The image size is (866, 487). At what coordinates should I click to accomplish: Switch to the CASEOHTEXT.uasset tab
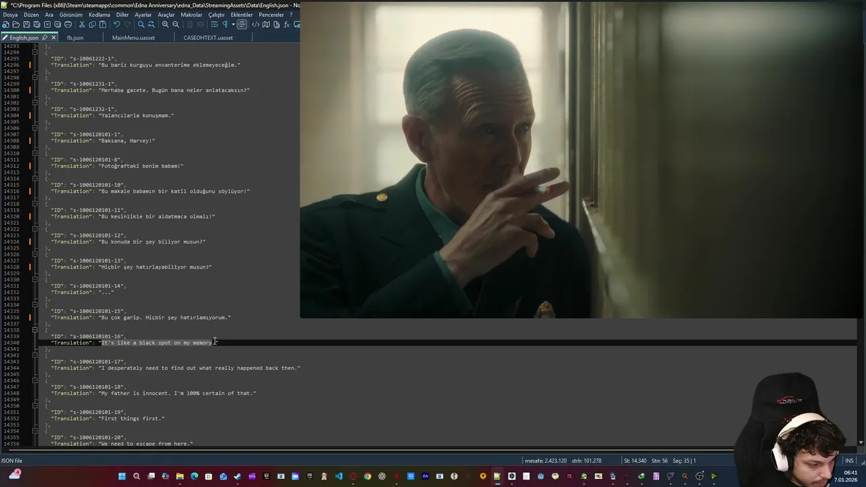pos(208,38)
